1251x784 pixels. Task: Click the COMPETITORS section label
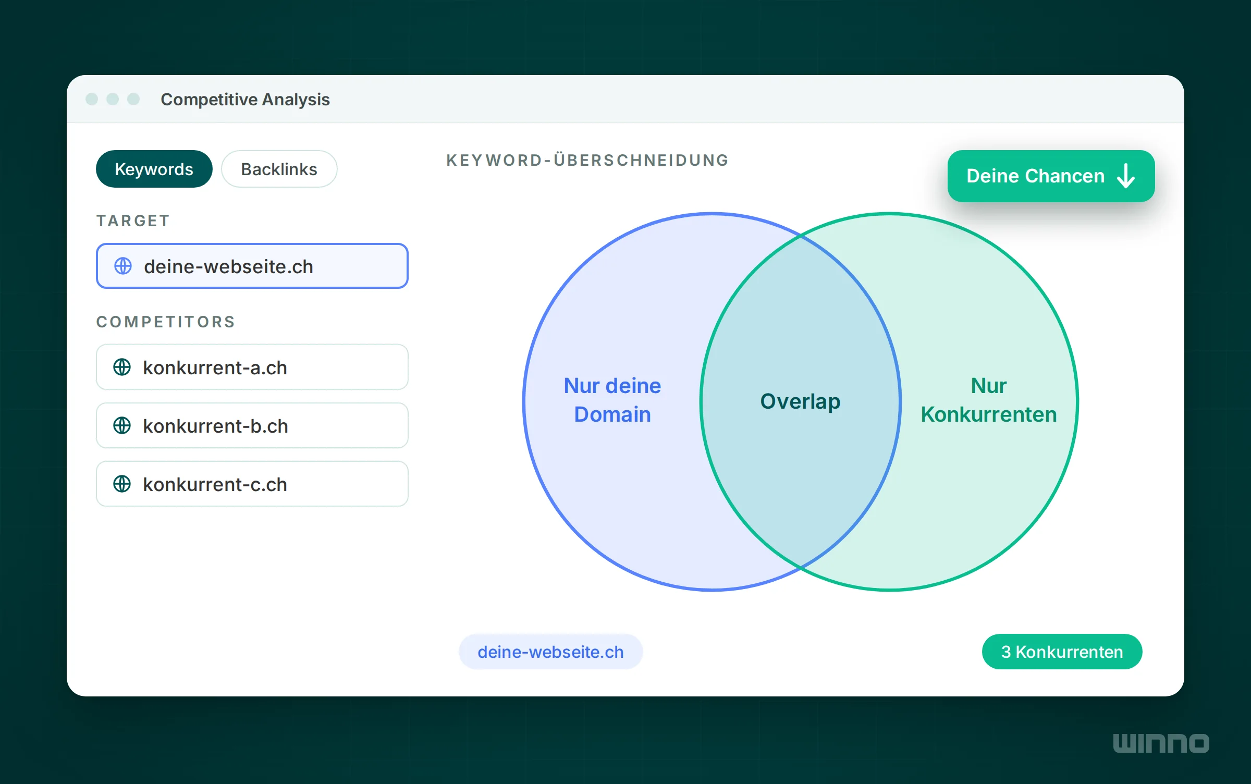pyautogui.click(x=166, y=322)
